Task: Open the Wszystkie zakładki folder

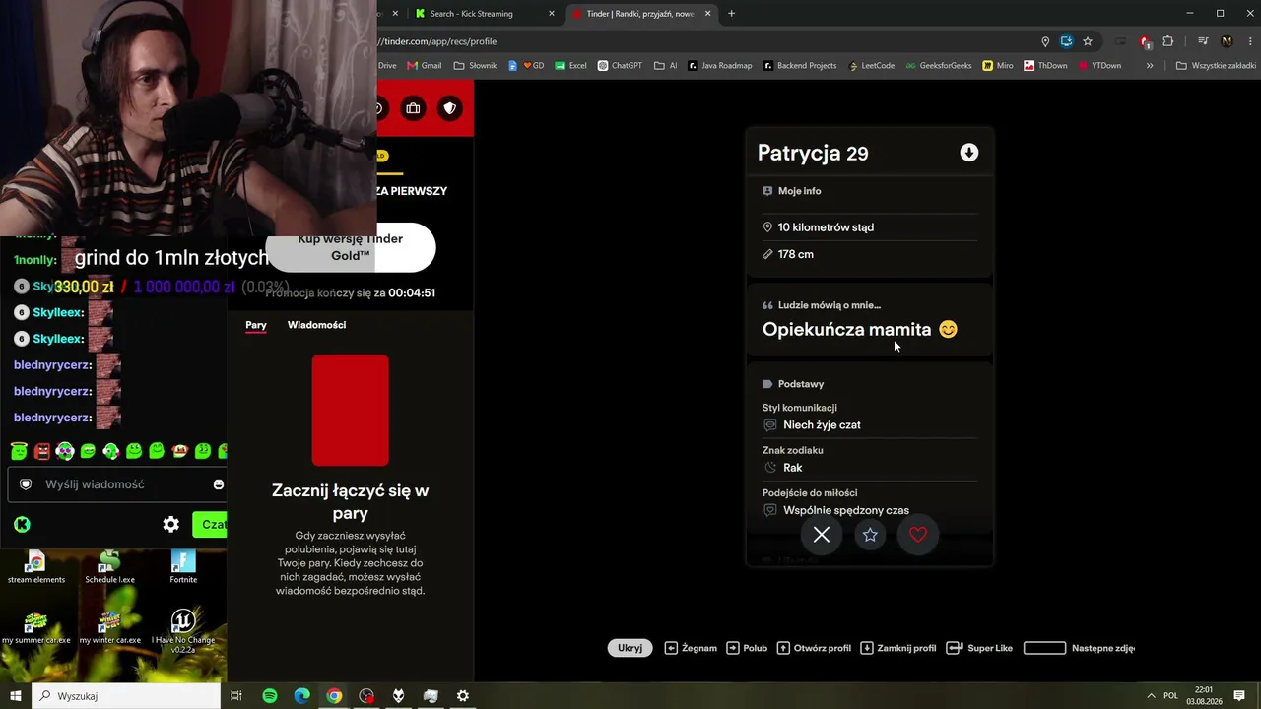Action: (x=1217, y=66)
